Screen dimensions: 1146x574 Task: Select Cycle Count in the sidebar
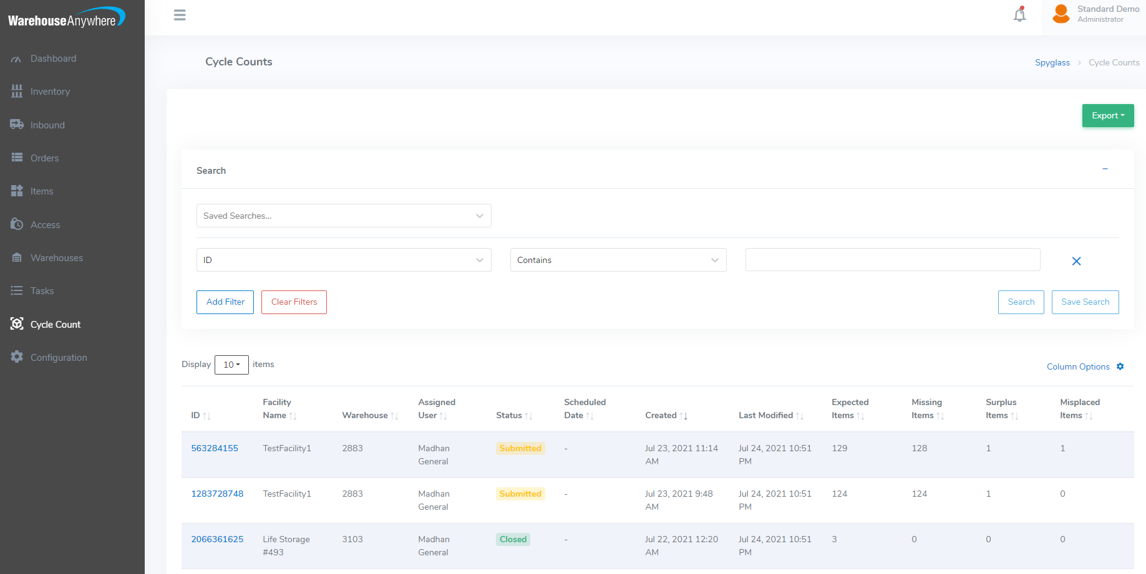click(56, 325)
